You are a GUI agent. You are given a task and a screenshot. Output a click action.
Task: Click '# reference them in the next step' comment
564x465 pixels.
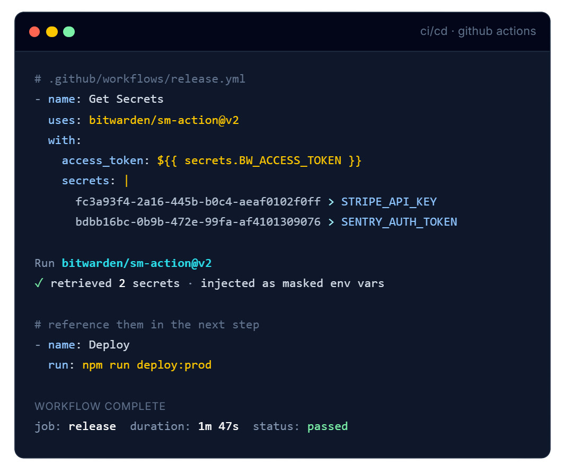click(x=147, y=325)
